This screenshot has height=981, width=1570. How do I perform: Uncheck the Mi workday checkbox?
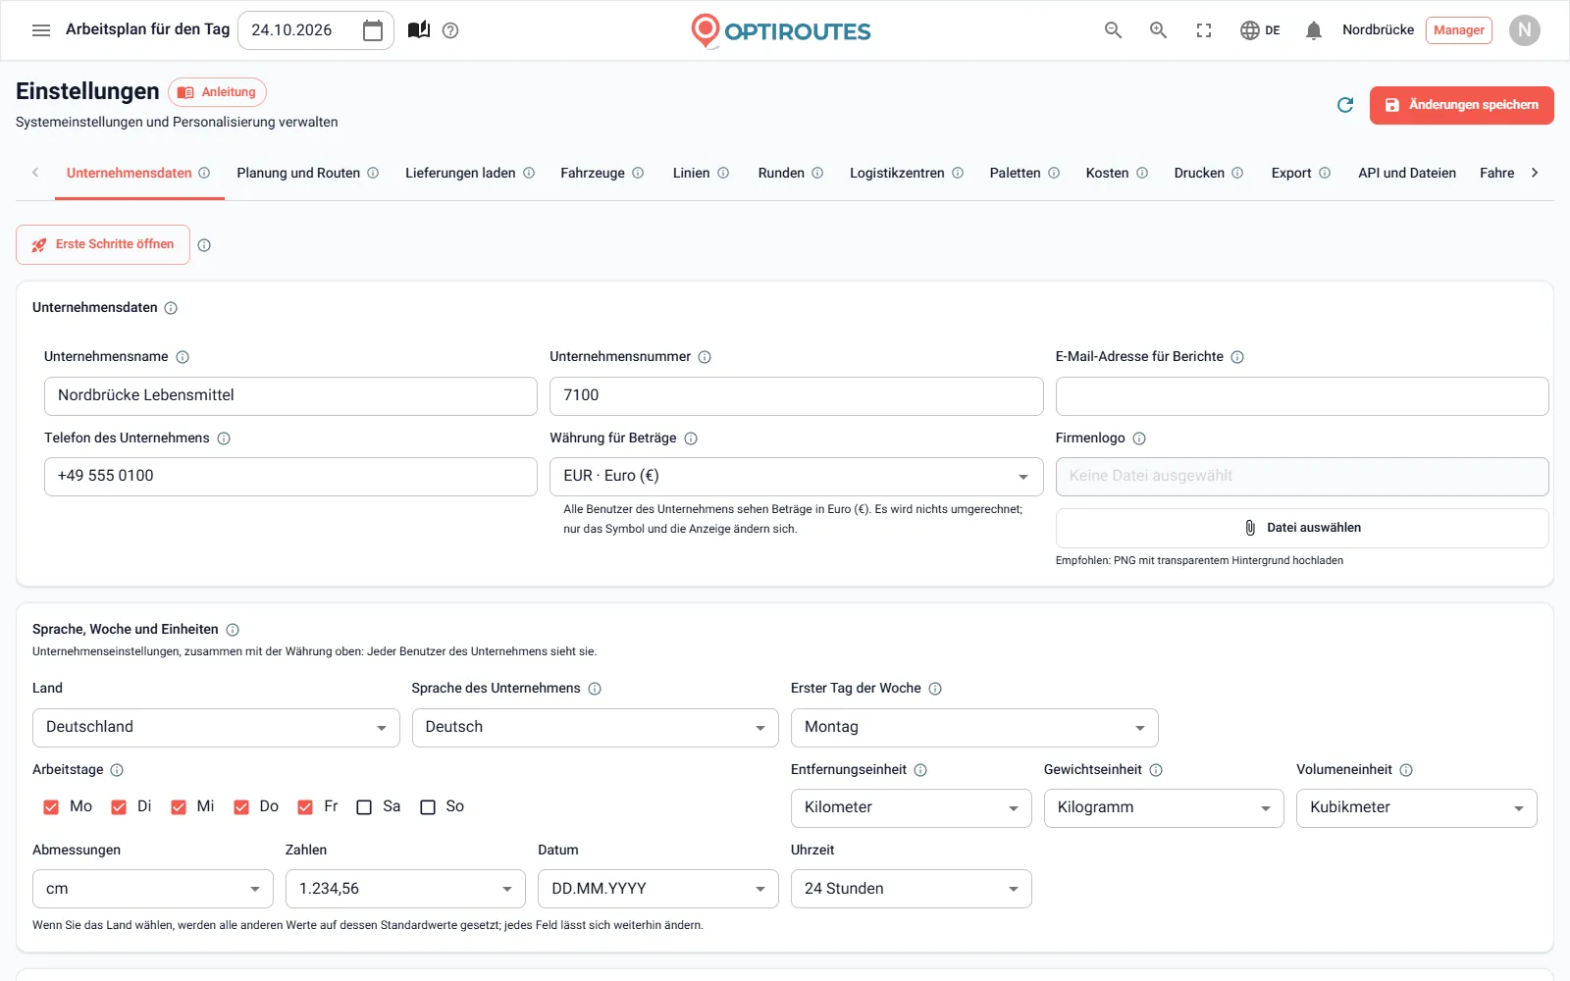click(179, 807)
